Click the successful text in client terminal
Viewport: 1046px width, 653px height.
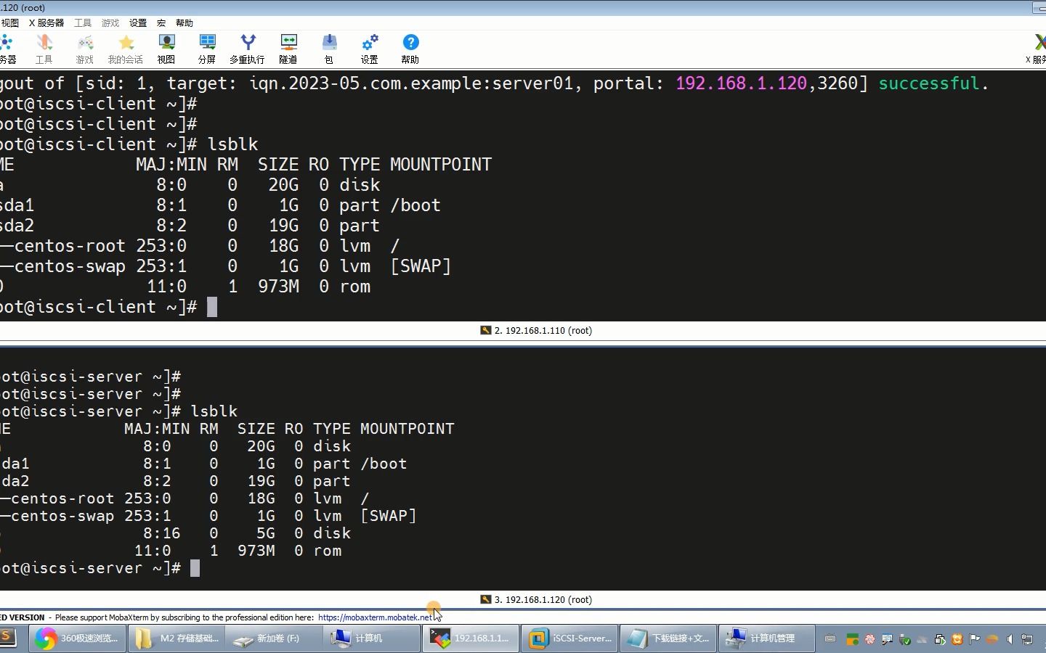(x=928, y=83)
